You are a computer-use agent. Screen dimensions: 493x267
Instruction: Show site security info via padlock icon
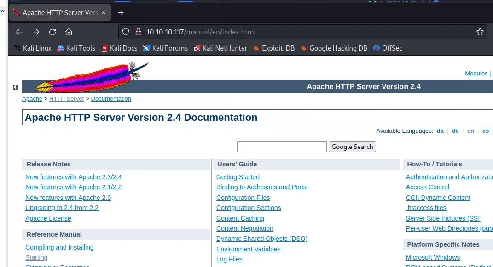(139, 32)
